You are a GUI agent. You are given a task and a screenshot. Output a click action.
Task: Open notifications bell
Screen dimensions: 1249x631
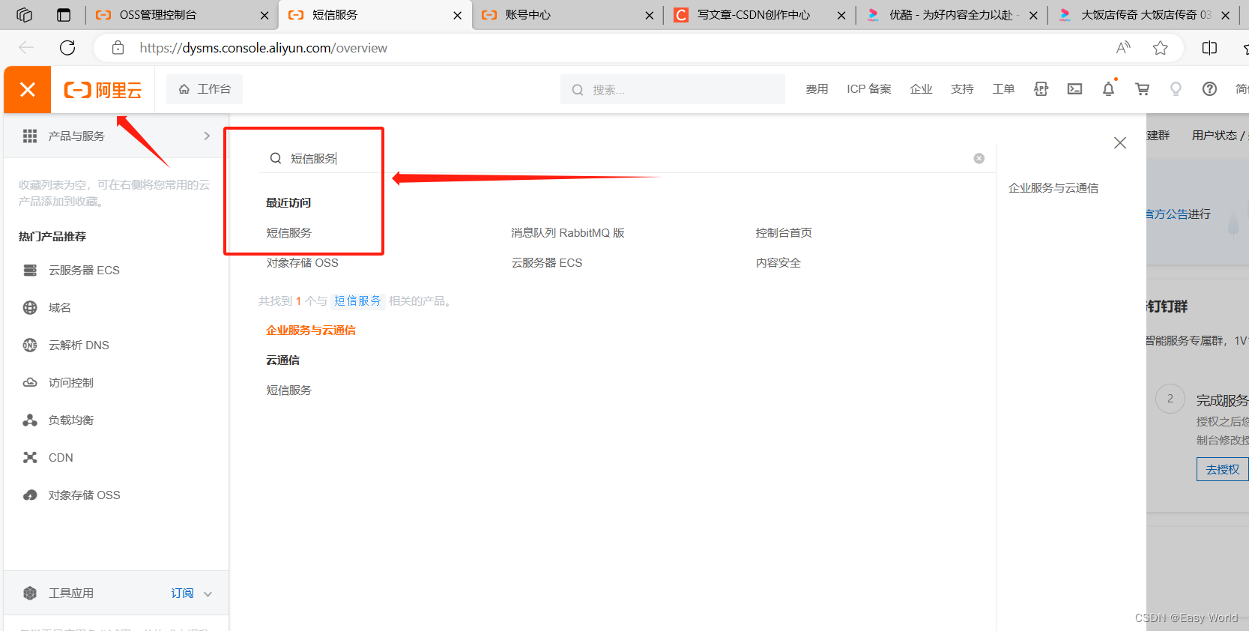tap(1108, 89)
